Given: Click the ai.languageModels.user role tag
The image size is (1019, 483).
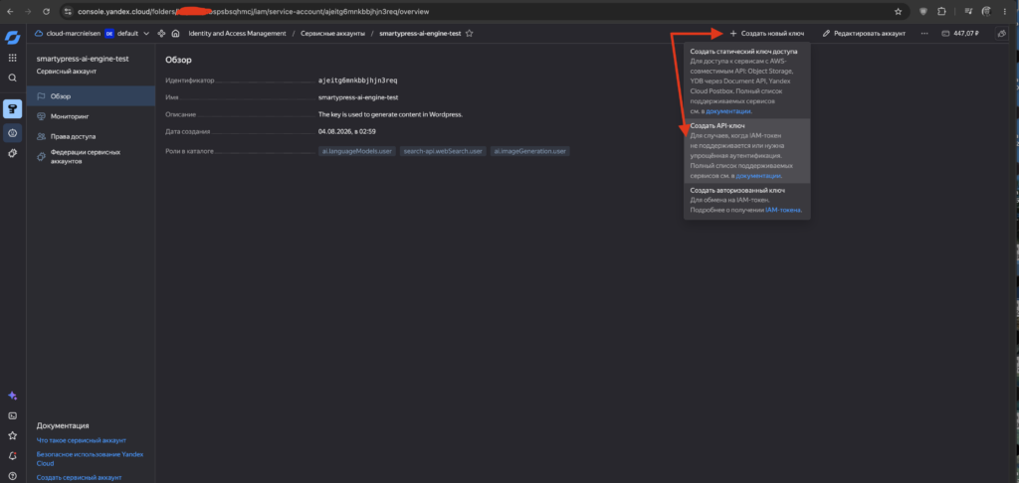Looking at the screenshot, I should [357, 151].
